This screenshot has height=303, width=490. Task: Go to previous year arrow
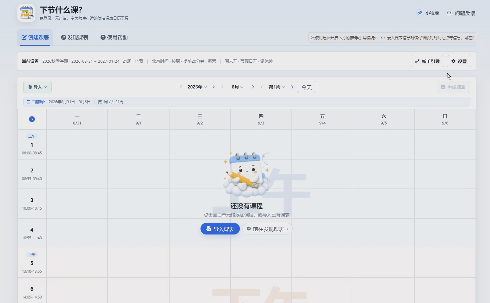pos(181,87)
